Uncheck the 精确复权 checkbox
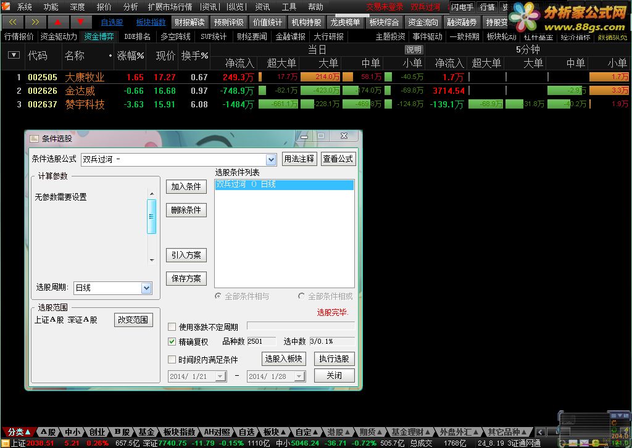Image resolution: width=632 pixels, height=448 pixels. point(172,342)
